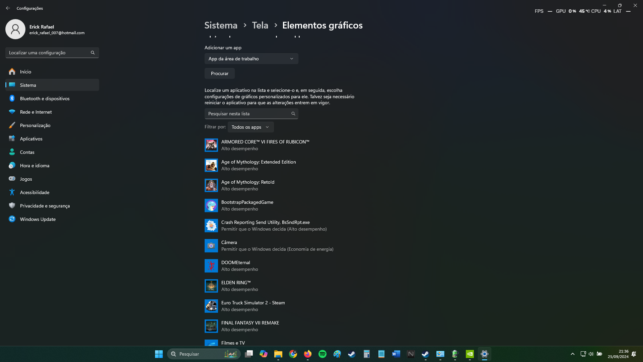Open Google Chrome from the taskbar
The image size is (643, 362).
point(293,354)
